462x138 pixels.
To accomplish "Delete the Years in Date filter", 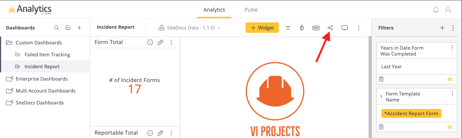I will (381, 79).
